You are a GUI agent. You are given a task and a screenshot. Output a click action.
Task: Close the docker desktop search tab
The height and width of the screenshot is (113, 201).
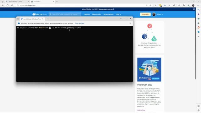coord(28,2)
